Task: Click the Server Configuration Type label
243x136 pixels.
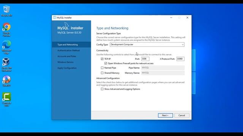Action: pyautogui.click(x=109, y=34)
